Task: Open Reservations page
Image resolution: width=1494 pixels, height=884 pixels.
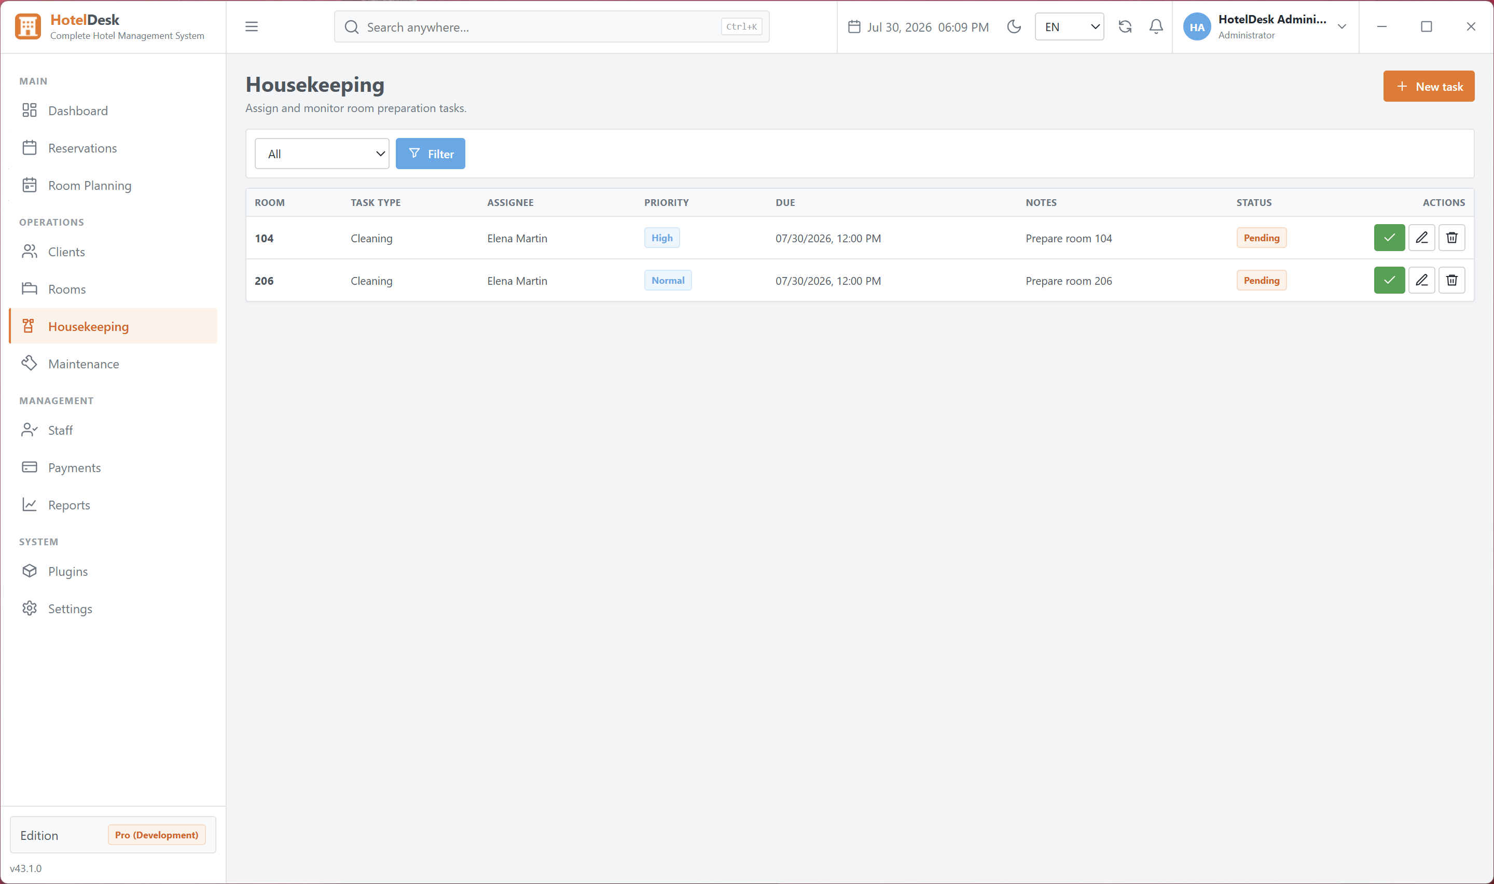Action: 113,148
